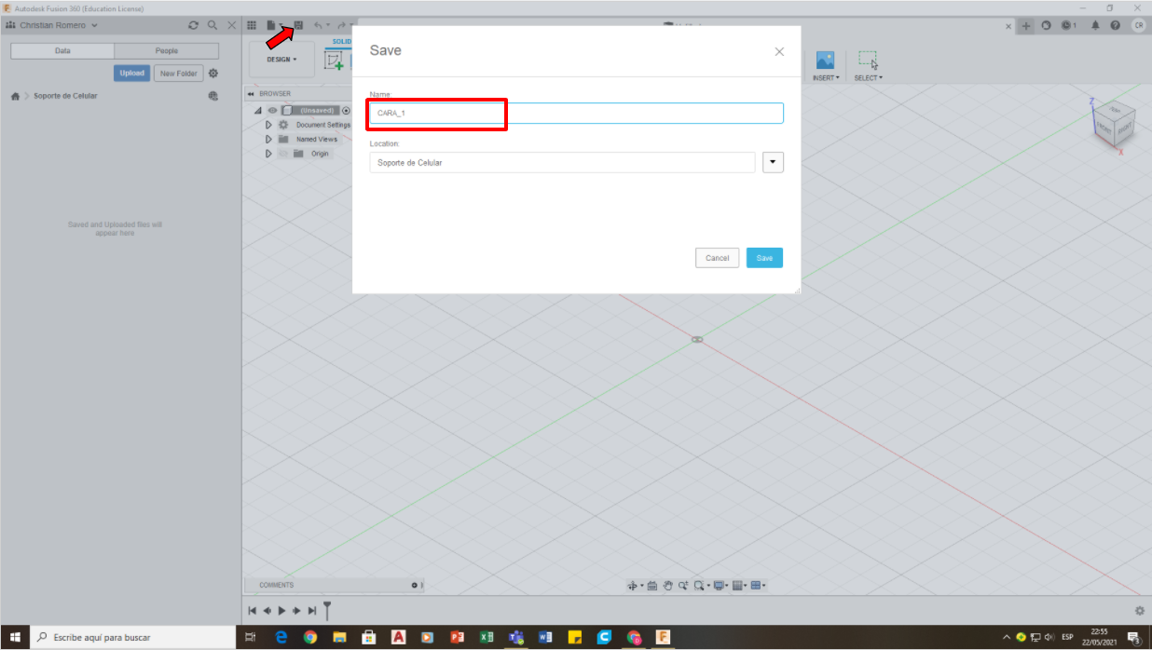This screenshot has height=650, width=1152.
Task: Click the timeline play button
Action: click(281, 611)
